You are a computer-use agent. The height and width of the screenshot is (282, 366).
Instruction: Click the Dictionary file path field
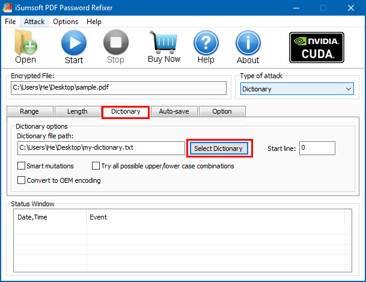tap(101, 148)
